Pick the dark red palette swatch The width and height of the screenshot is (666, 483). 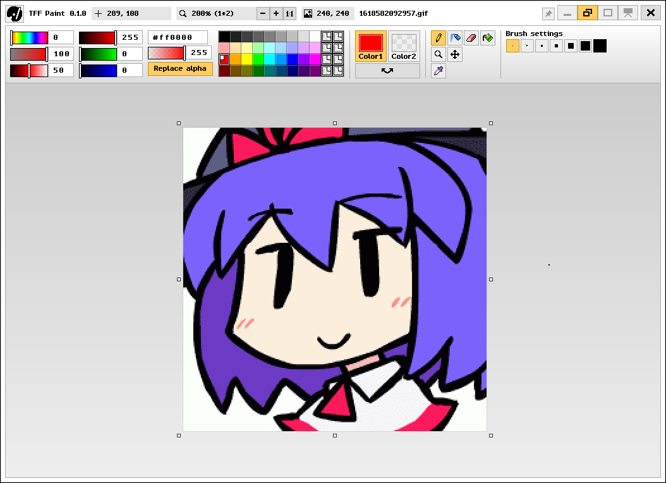point(224,71)
